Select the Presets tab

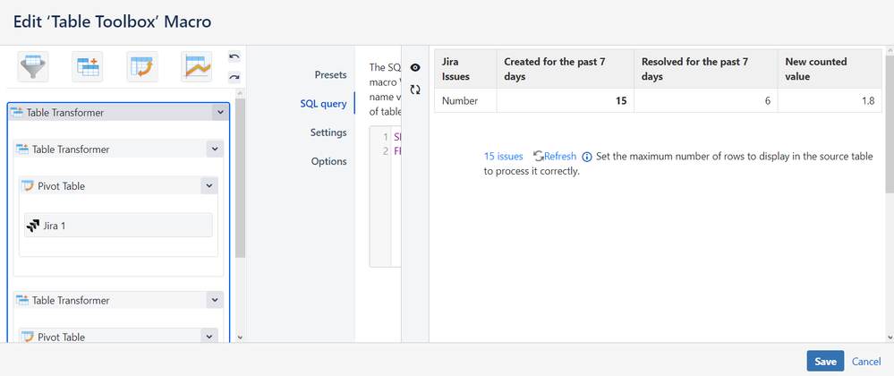click(x=331, y=74)
